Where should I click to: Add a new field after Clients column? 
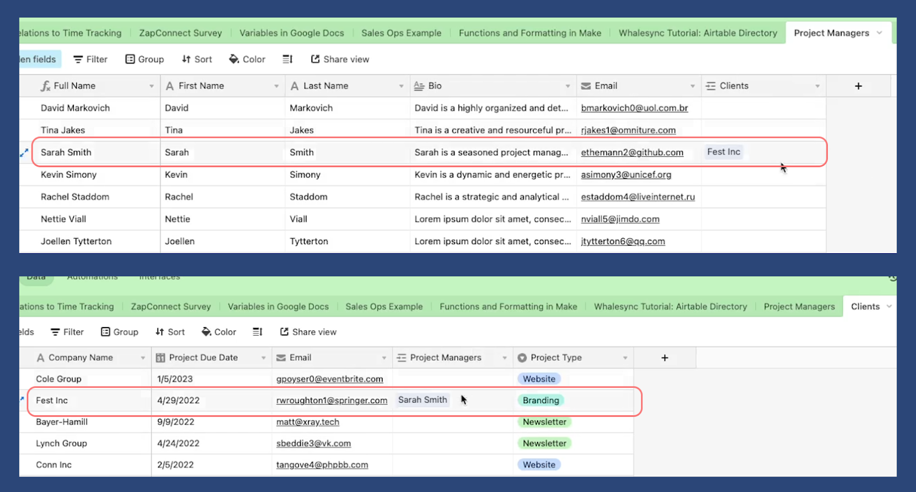pyautogui.click(x=858, y=86)
